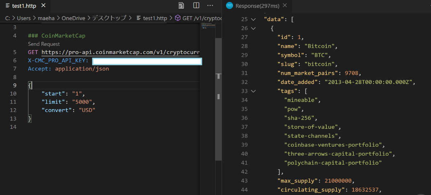Click the "coinbase-ventures-portfolio" tag line
Image resolution: width=431 pixels, height=195 pixels.
(334, 145)
